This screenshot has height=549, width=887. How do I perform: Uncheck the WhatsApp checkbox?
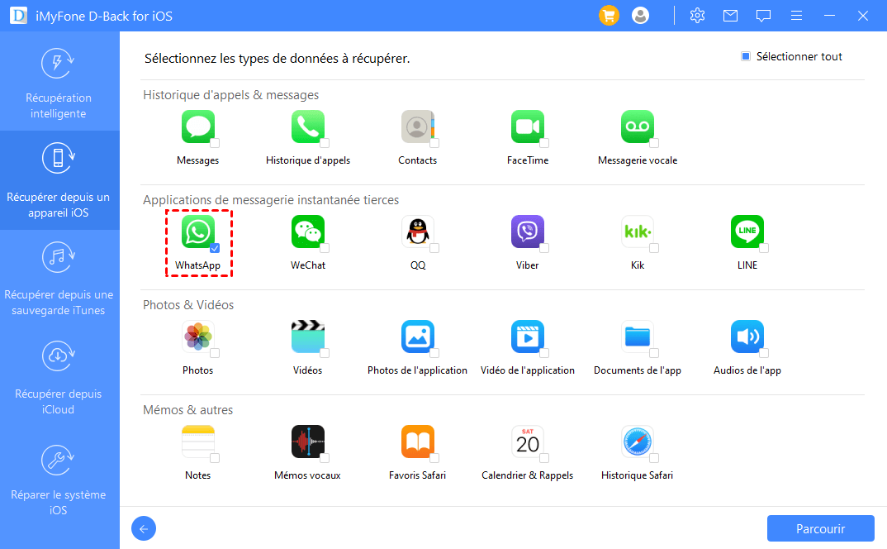point(215,248)
